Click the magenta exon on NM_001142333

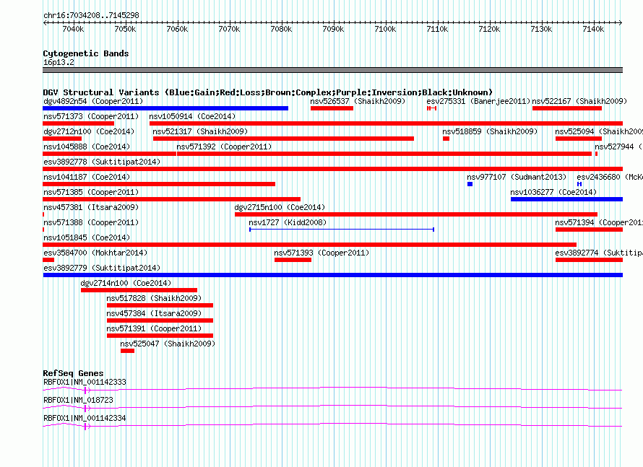tap(85, 390)
